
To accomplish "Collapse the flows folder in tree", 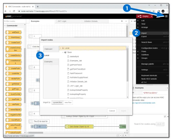I will pyautogui.click(x=63, y=52).
